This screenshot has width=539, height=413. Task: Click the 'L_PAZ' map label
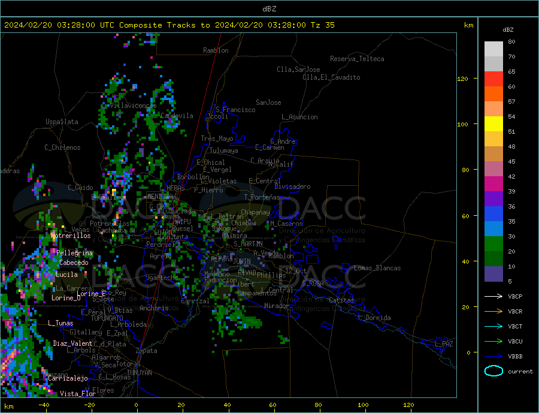pos(444,344)
